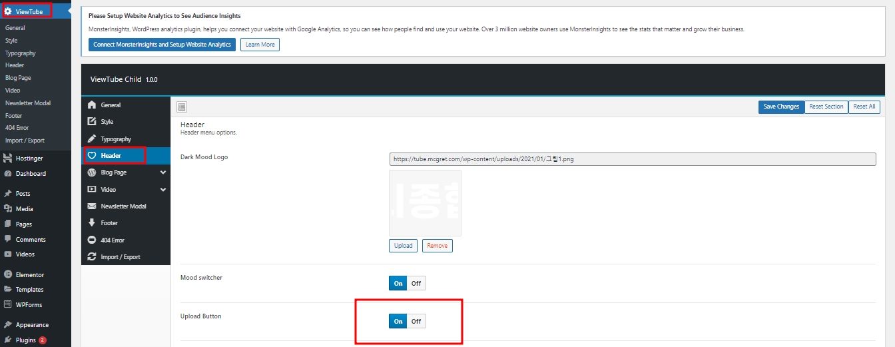Click the Plugins plug icon
Viewport: 895px width, 347px height.
pyautogui.click(x=8, y=340)
